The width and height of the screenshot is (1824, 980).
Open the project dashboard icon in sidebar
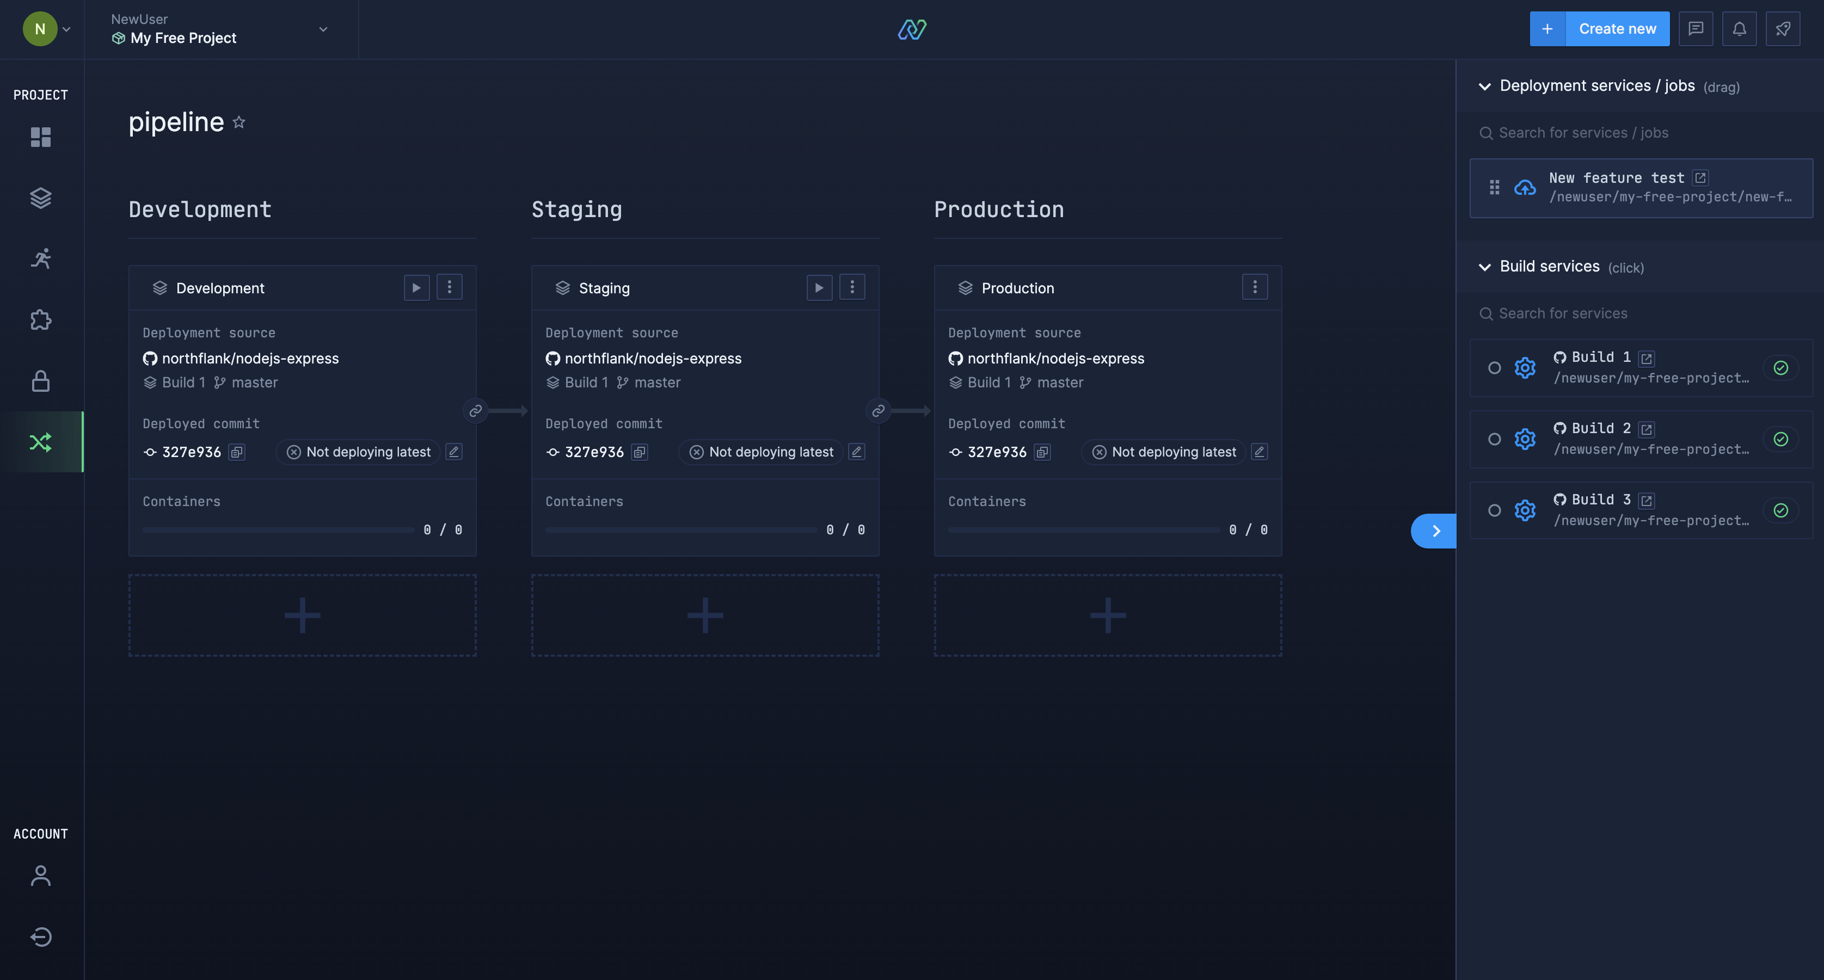pyautogui.click(x=41, y=137)
